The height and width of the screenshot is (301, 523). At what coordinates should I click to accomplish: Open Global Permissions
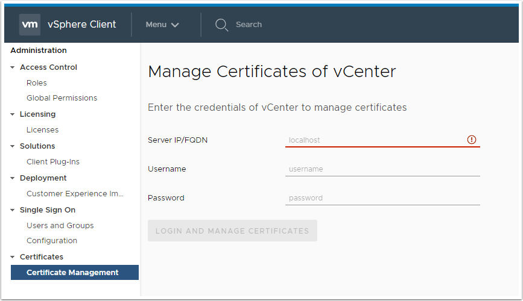click(x=62, y=98)
